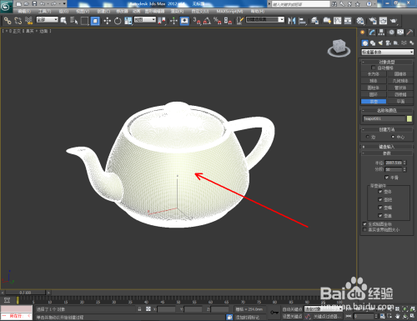The width and height of the screenshot is (417, 321).
Task: Open Select by Name list icon
Action: coord(73,21)
